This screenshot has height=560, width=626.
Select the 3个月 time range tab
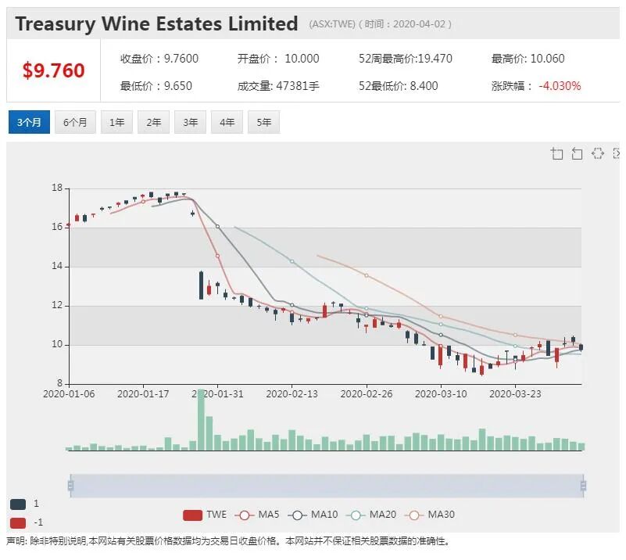point(29,122)
